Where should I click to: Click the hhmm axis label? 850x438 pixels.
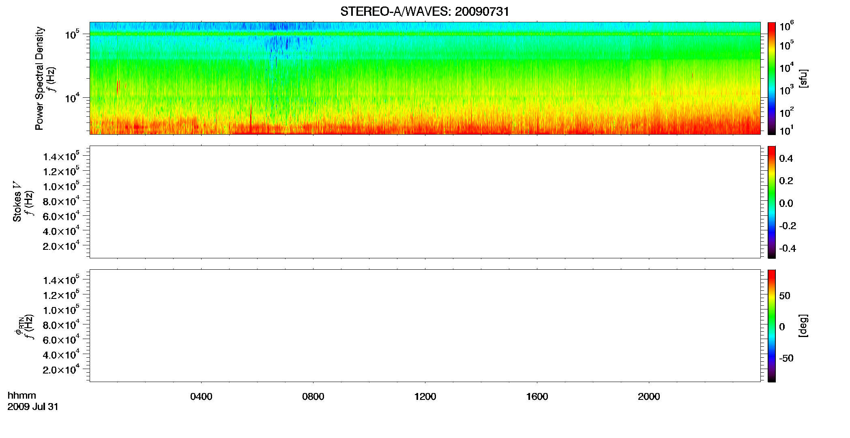pyautogui.click(x=22, y=395)
